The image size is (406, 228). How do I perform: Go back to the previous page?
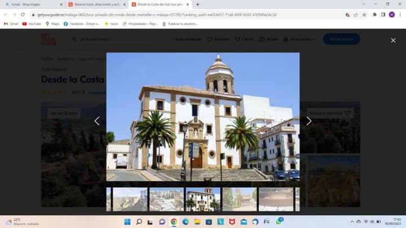6,15
